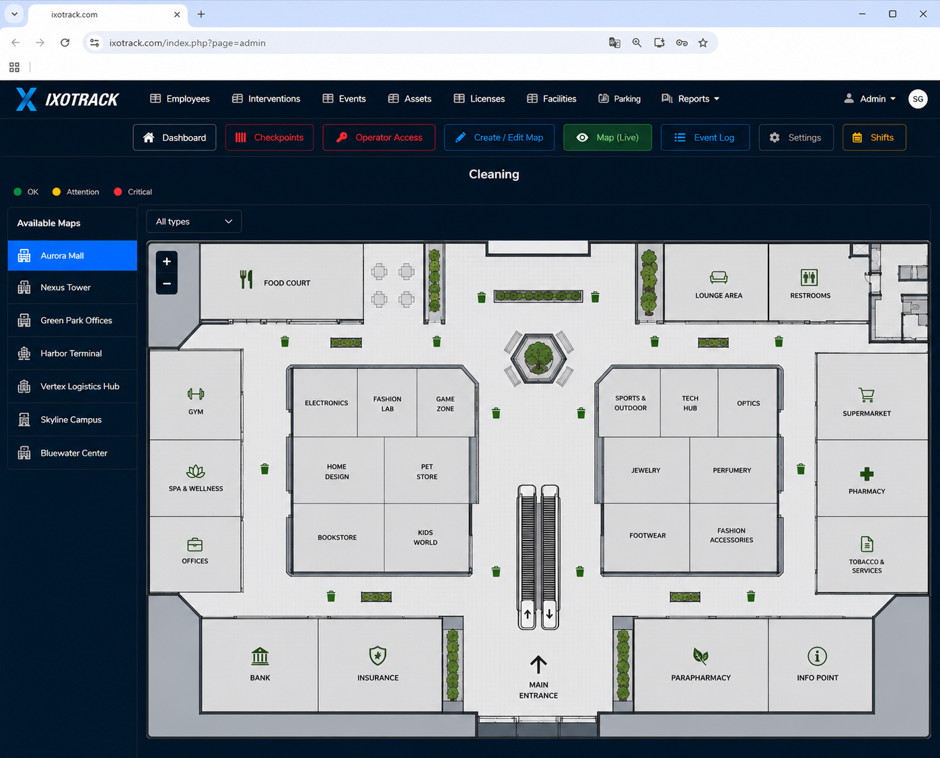Open the Facilities menu
This screenshot has height=758, width=940.
click(x=552, y=99)
